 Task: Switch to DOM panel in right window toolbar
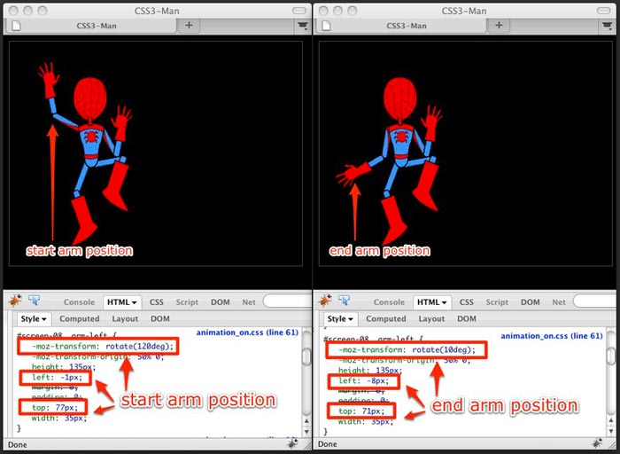pos(531,302)
